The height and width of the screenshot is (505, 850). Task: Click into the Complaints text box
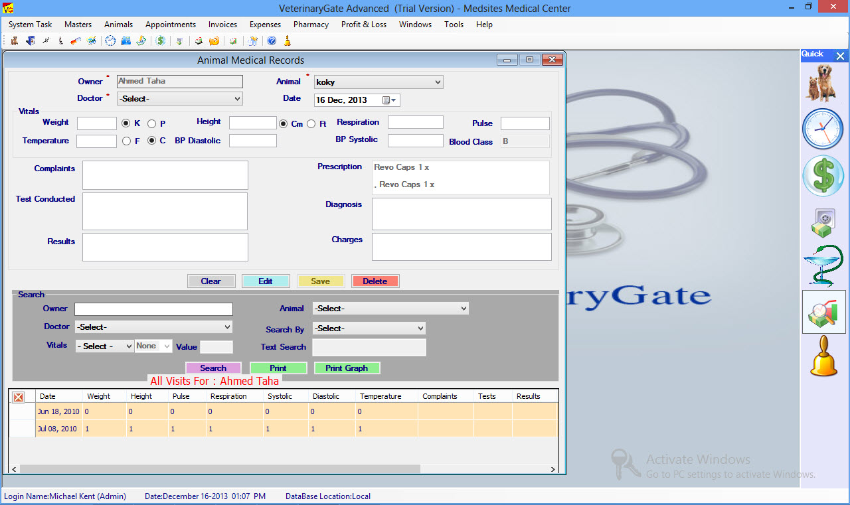point(165,175)
